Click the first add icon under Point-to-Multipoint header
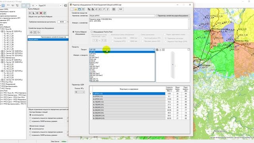The height and width of the screenshot is (143, 254). pyautogui.click(x=30, y=13)
